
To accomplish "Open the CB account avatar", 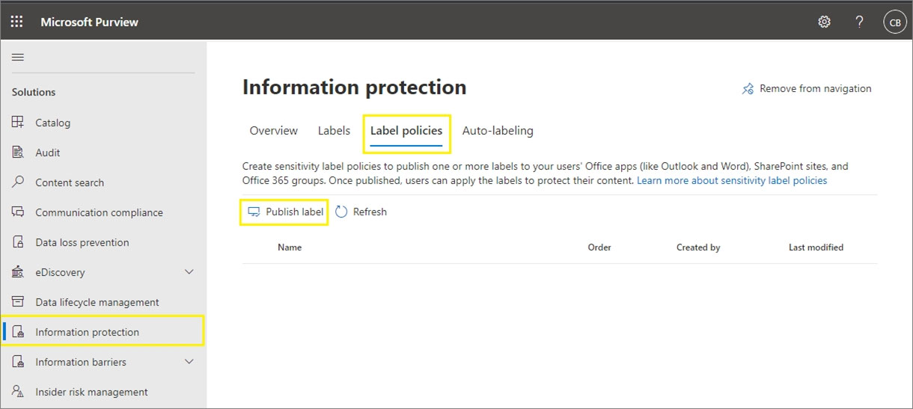I will (x=894, y=22).
